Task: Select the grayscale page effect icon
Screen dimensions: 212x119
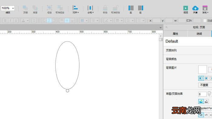Action: [206, 101]
